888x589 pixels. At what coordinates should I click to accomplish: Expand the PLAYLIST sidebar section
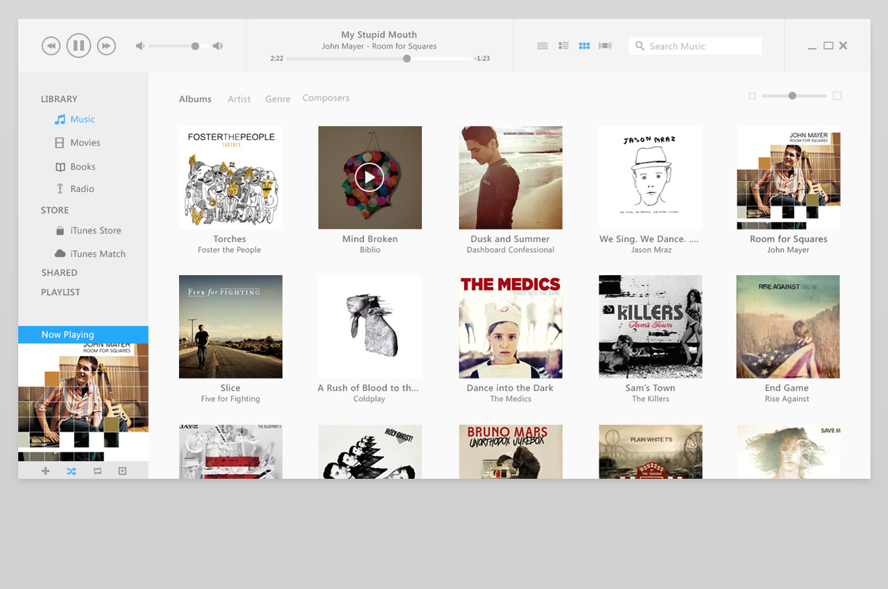point(60,292)
